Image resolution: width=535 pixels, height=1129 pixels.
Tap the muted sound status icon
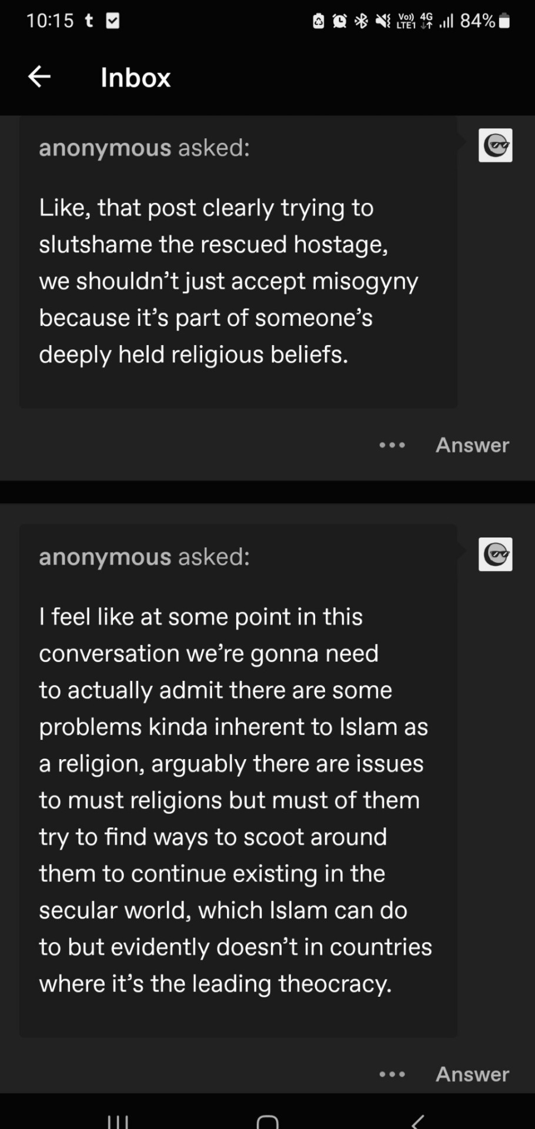pos(383,22)
